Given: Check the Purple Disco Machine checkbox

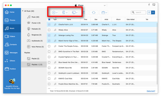Looking at the screenshot, I should point(49,84).
